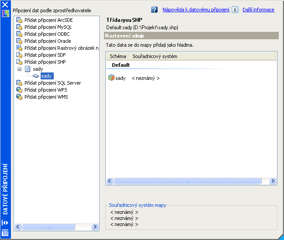Choose Přidat připojení SQL Server entry

[x=52, y=83]
